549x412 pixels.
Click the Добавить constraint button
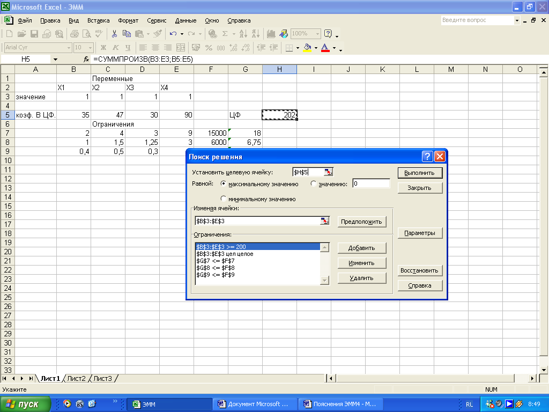click(x=362, y=248)
